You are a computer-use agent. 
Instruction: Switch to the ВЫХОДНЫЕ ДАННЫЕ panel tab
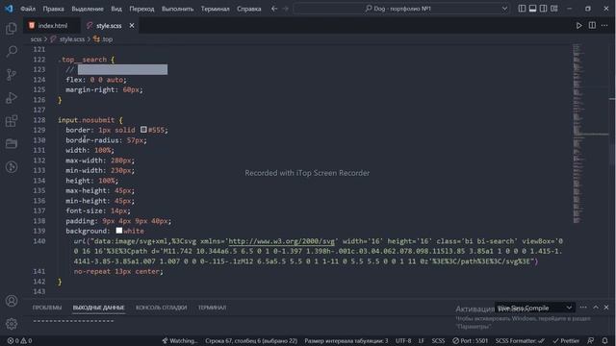[98, 308]
